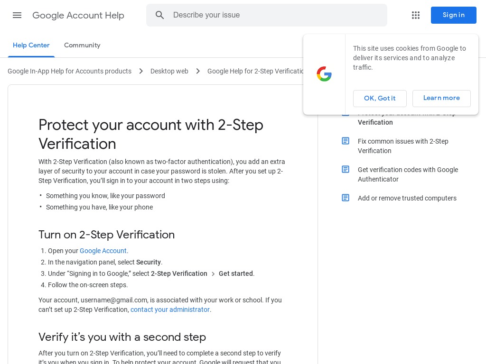Click the search magnifier icon
The width and height of the screenshot is (486, 364).
pos(159,15)
